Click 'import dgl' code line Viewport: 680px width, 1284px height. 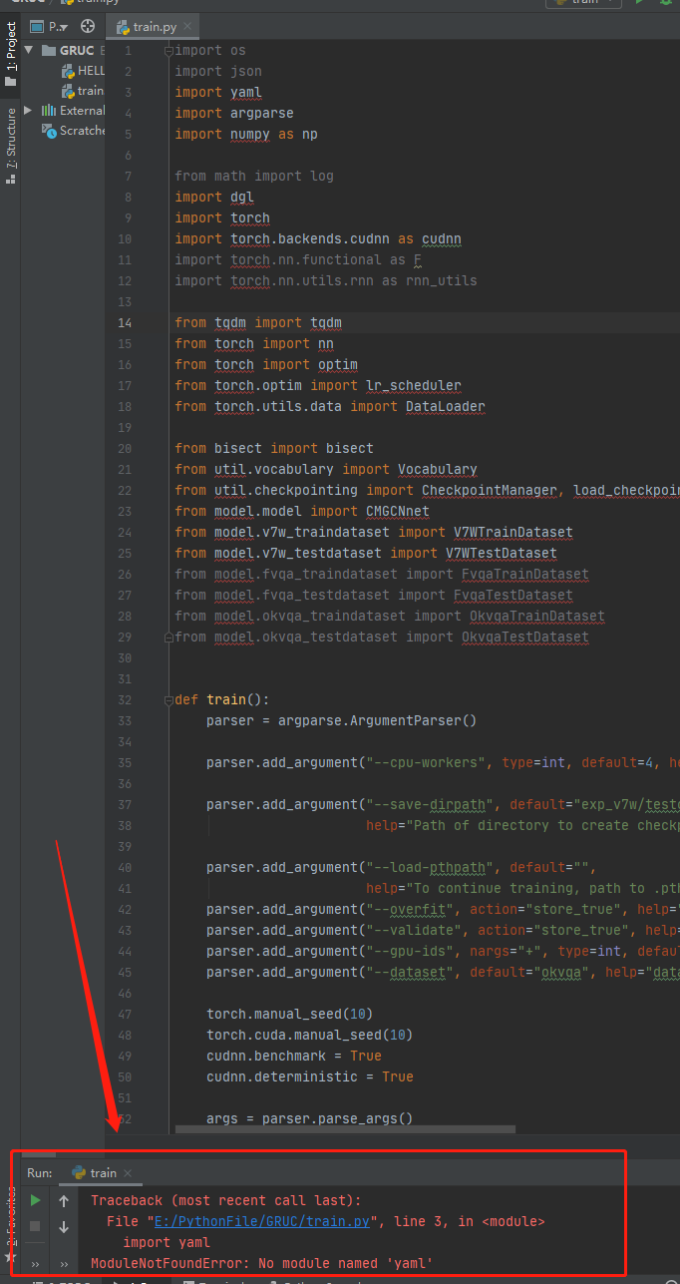pos(214,197)
